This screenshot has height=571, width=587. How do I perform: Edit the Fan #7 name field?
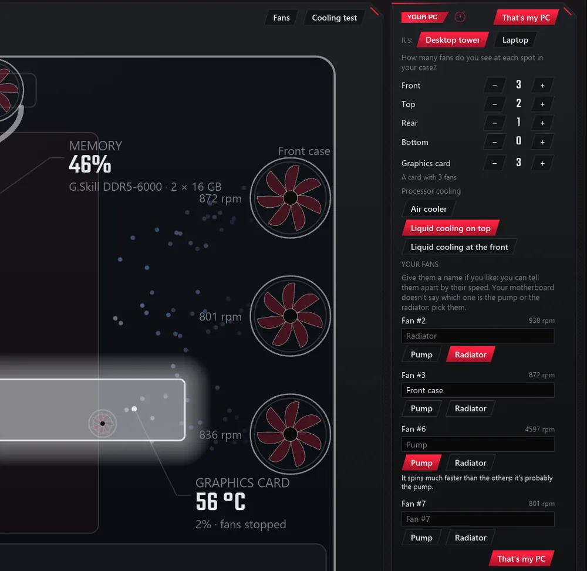tap(478, 519)
